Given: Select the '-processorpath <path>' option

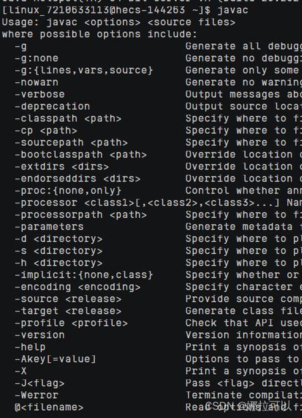Looking at the screenshot, I should click(x=81, y=215).
